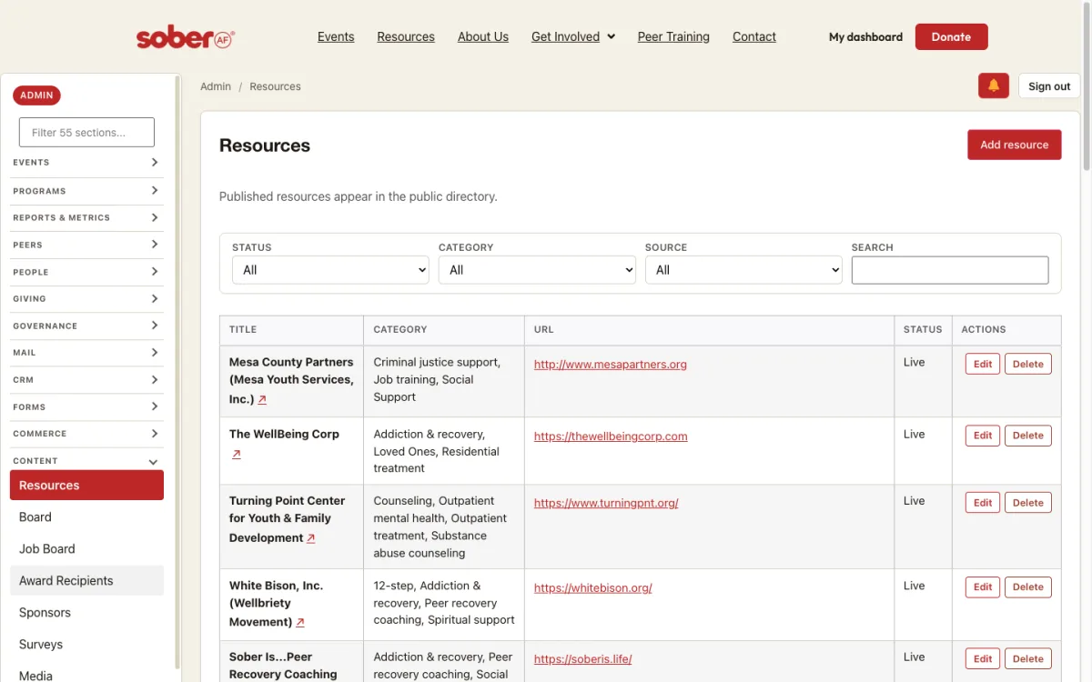This screenshot has width=1092, height=682.
Task: Click the ADMIN badge in sidebar
Action: coord(36,95)
